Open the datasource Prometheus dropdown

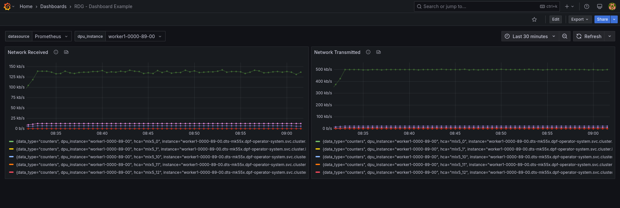click(52, 36)
